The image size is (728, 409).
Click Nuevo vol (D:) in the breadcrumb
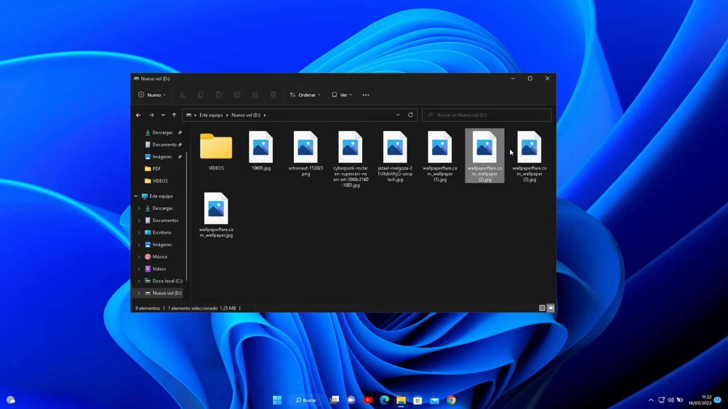pos(246,115)
